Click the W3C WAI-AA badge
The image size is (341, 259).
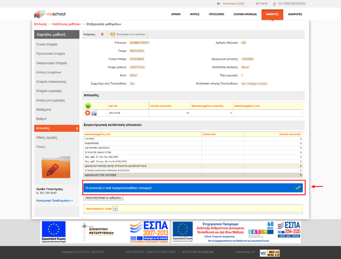[270, 253]
